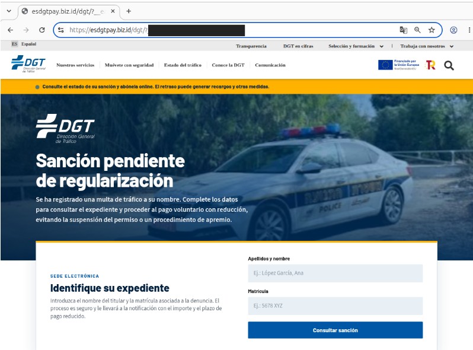473x350 pixels.
Task: Click the 'SEDE ELECTRÓNICA' label
Action: click(x=75, y=276)
